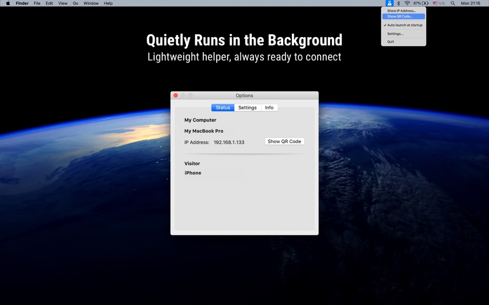The height and width of the screenshot is (305, 489).
Task: Click the iPhone visitor entry
Action: (193, 173)
